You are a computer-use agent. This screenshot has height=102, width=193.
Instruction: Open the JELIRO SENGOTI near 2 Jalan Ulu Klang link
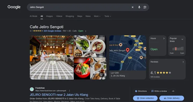click(59, 95)
